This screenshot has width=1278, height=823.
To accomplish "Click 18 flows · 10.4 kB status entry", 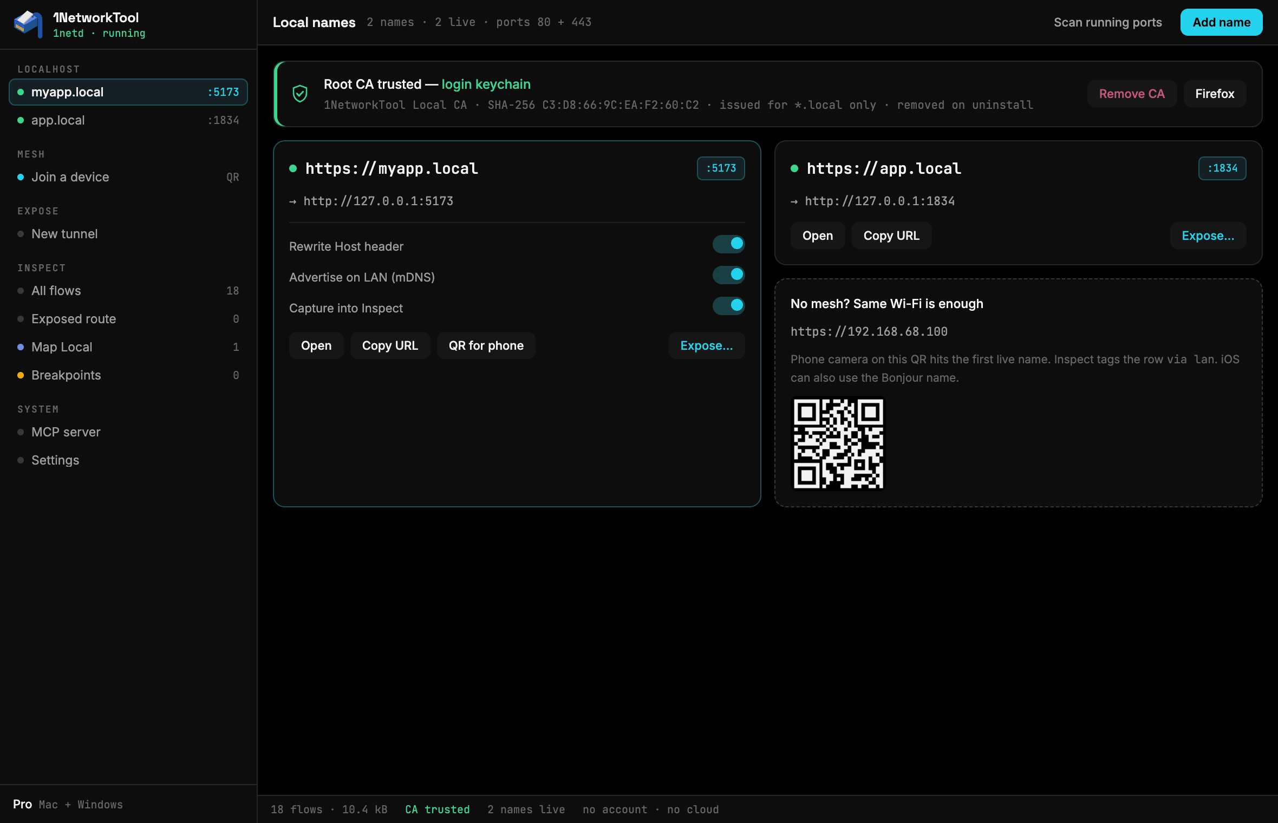I will click(329, 809).
